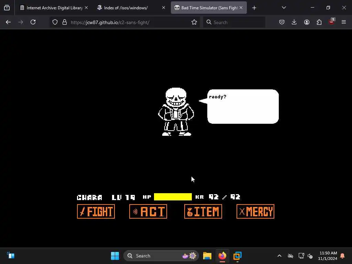Click the Firefox taskbar icon
Viewport: 352px width, 264px height.
tap(222, 256)
